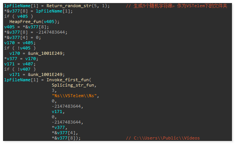Select the v405 variable inside first if condition
This screenshot has height=144, width=235.
(x=23, y=16)
